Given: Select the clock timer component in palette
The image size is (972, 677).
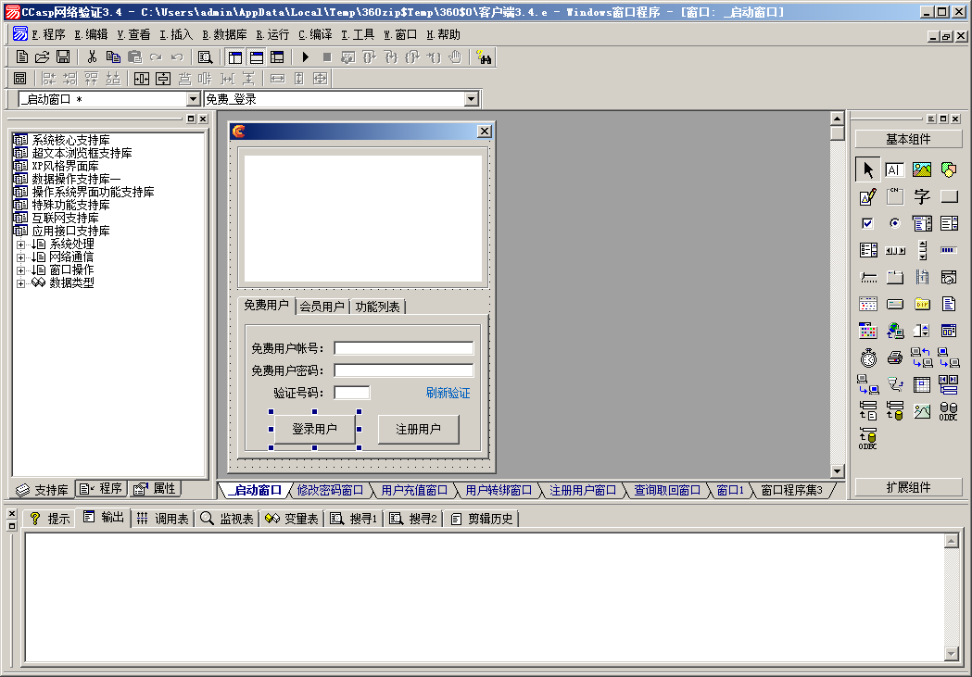Looking at the screenshot, I should point(867,357).
